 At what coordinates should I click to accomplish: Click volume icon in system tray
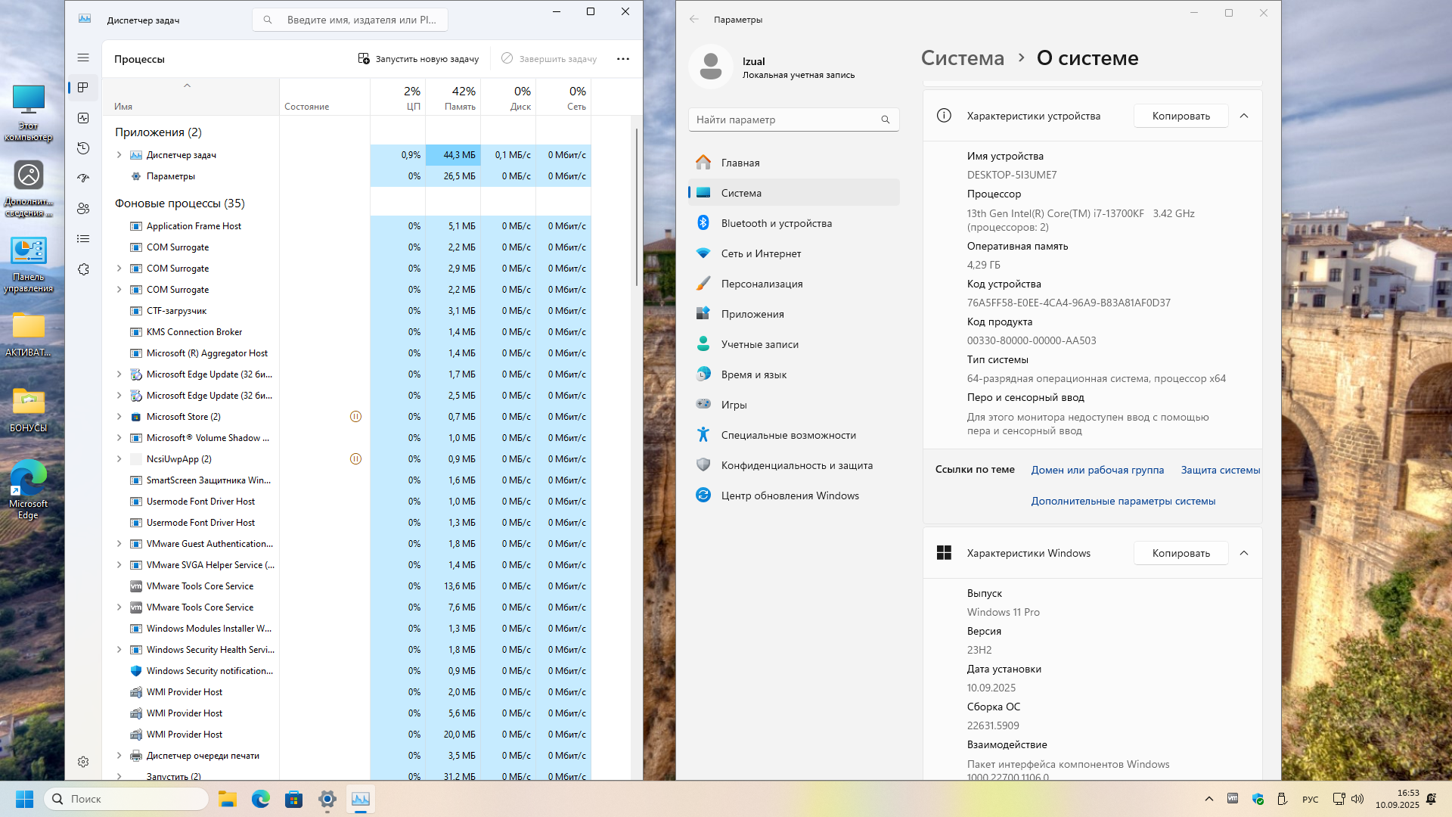(1357, 799)
